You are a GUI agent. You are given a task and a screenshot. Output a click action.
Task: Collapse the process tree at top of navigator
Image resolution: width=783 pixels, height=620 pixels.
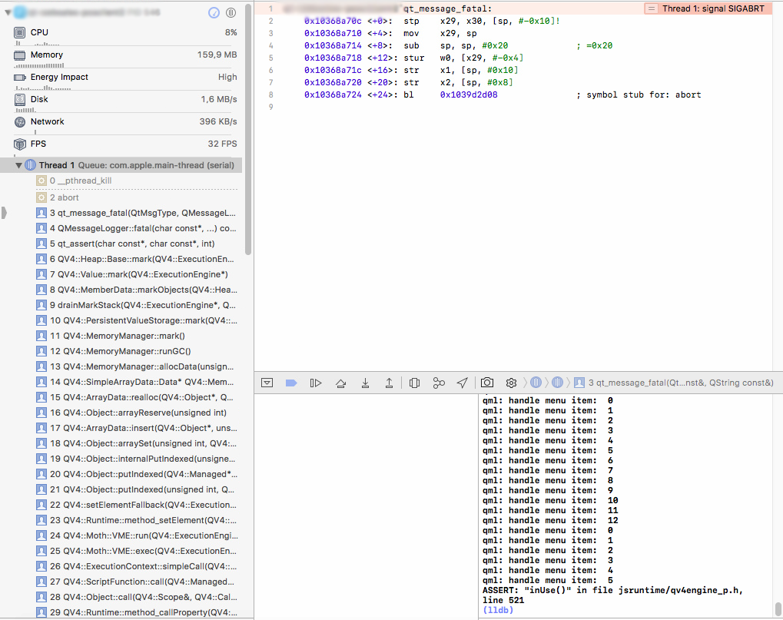pos(8,13)
